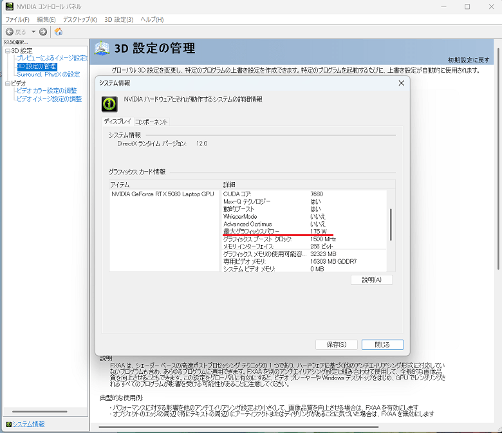
Task: Select NVIDIA GeForce RTX 5080 Laptop GPU item
Action: coord(162,194)
